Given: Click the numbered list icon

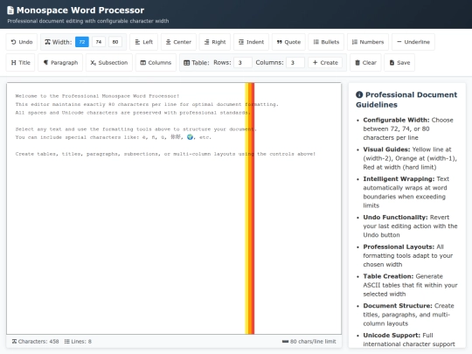Looking at the screenshot, I should (x=355, y=42).
